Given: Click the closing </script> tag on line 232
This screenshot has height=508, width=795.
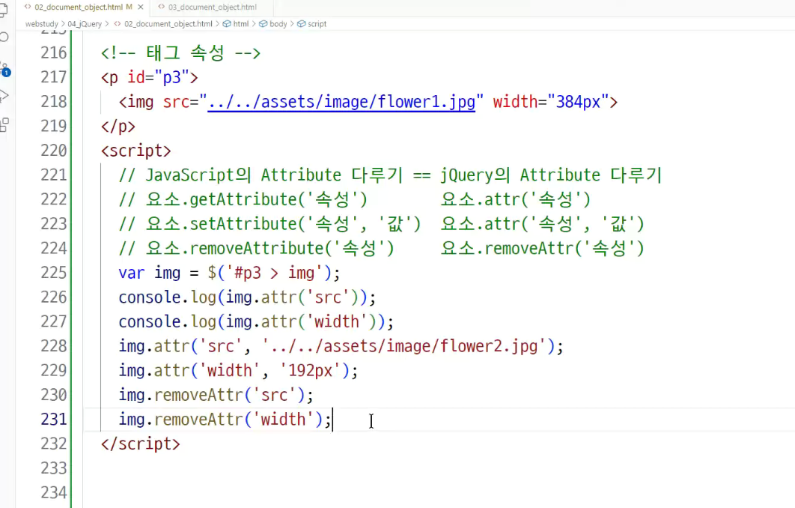Looking at the screenshot, I should click(141, 444).
